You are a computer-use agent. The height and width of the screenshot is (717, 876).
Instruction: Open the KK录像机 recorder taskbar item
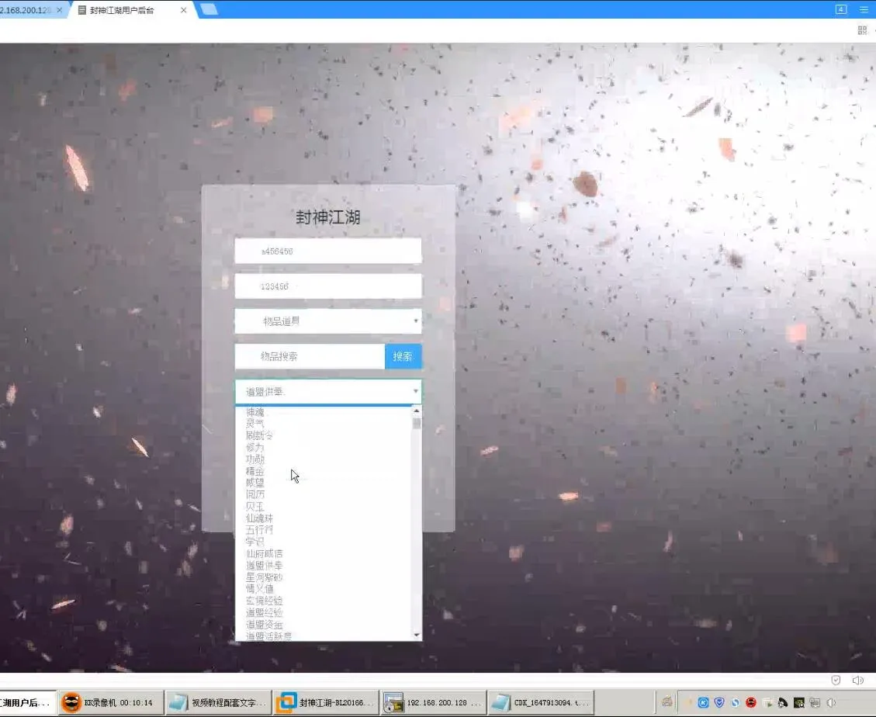[111, 702]
